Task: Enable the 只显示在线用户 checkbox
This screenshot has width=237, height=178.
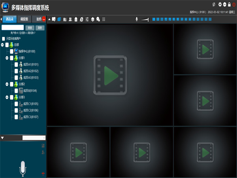Action: (x=4, y=39)
